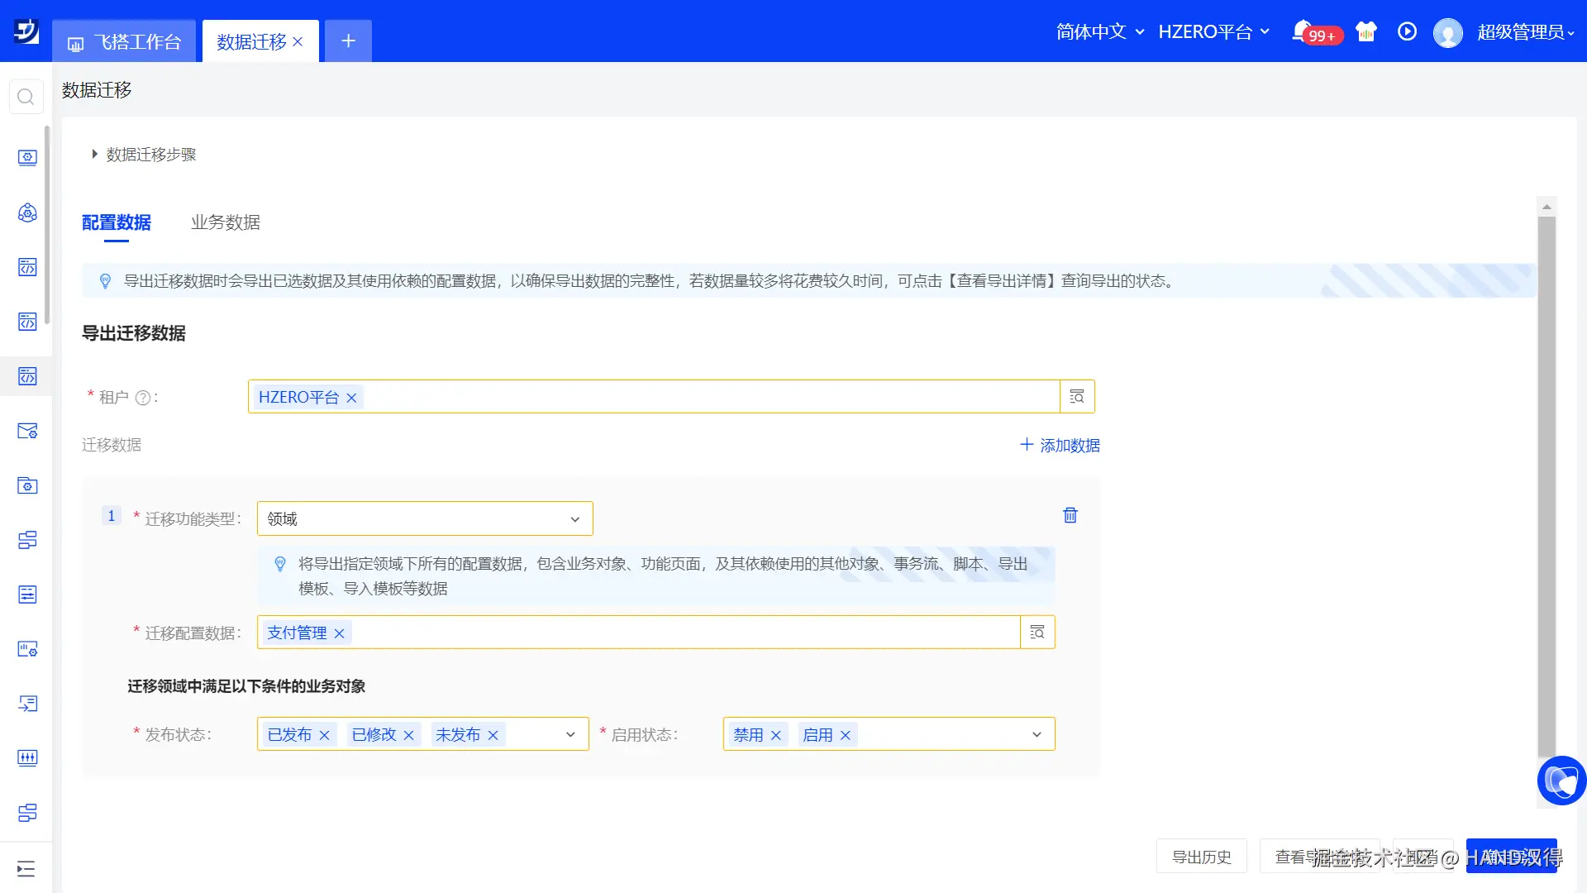This screenshot has width=1587, height=893.
Task: Remove the 禁用 status tag
Action: 776,735
